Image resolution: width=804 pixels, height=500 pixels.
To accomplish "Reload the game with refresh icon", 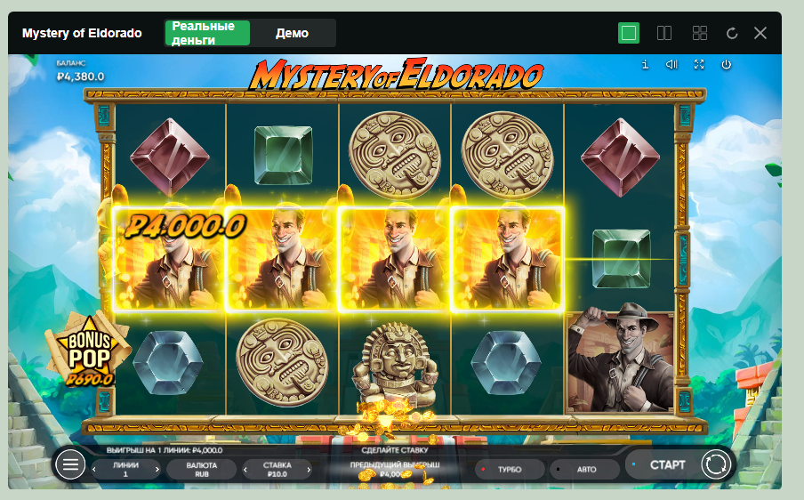I will pos(732,33).
